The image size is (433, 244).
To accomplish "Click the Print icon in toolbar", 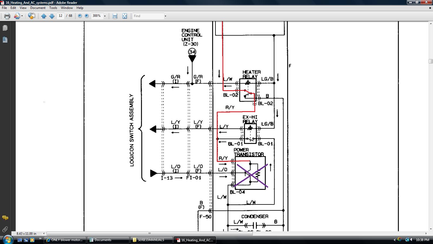I will [x=7, y=16].
